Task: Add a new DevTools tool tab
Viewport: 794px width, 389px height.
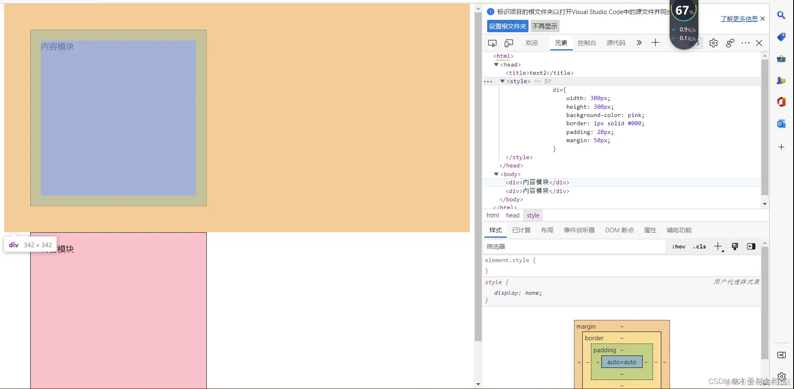Action: (x=655, y=43)
